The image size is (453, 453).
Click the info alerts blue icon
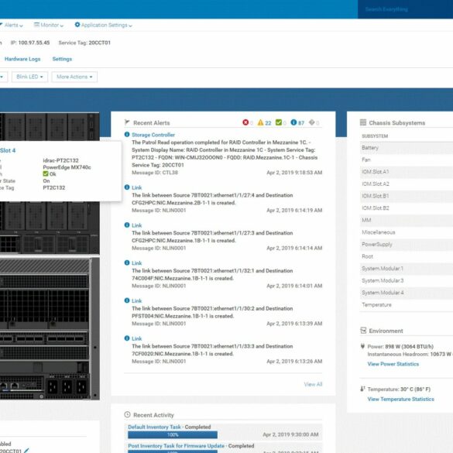[293, 122]
